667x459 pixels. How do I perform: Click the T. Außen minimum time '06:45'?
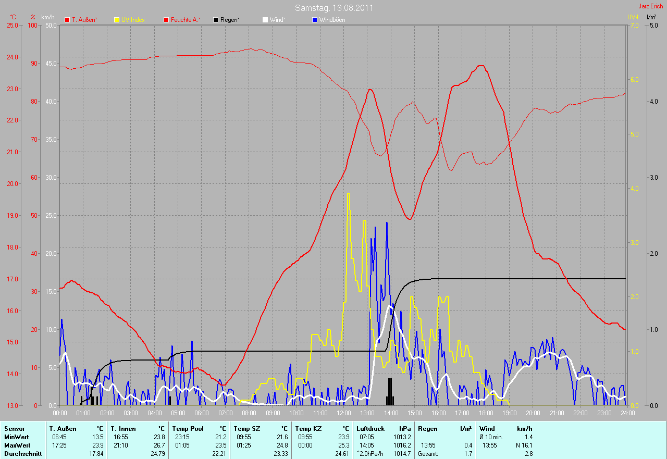59,437
